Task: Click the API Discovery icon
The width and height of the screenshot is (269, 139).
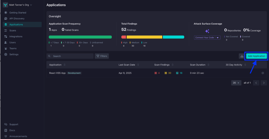Action: (x=6, y=19)
